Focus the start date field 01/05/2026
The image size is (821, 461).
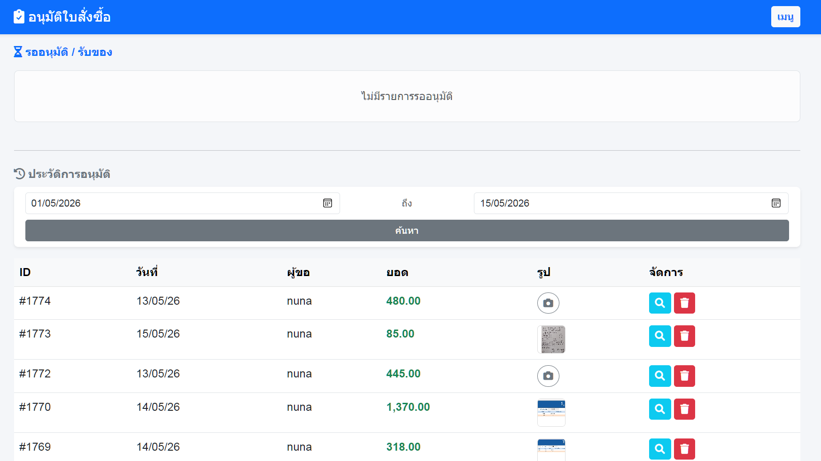pos(182,203)
